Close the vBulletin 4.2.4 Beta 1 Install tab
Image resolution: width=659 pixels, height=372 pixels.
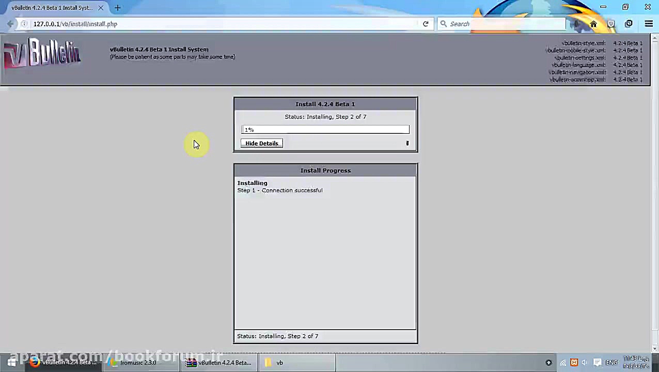pos(101,8)
